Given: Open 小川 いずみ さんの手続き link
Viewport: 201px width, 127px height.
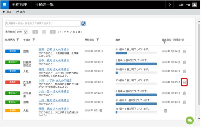Looking at the screenshot, I should click(55, 81).
